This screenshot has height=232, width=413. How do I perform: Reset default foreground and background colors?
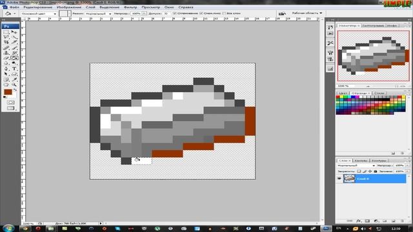(5, 97)
